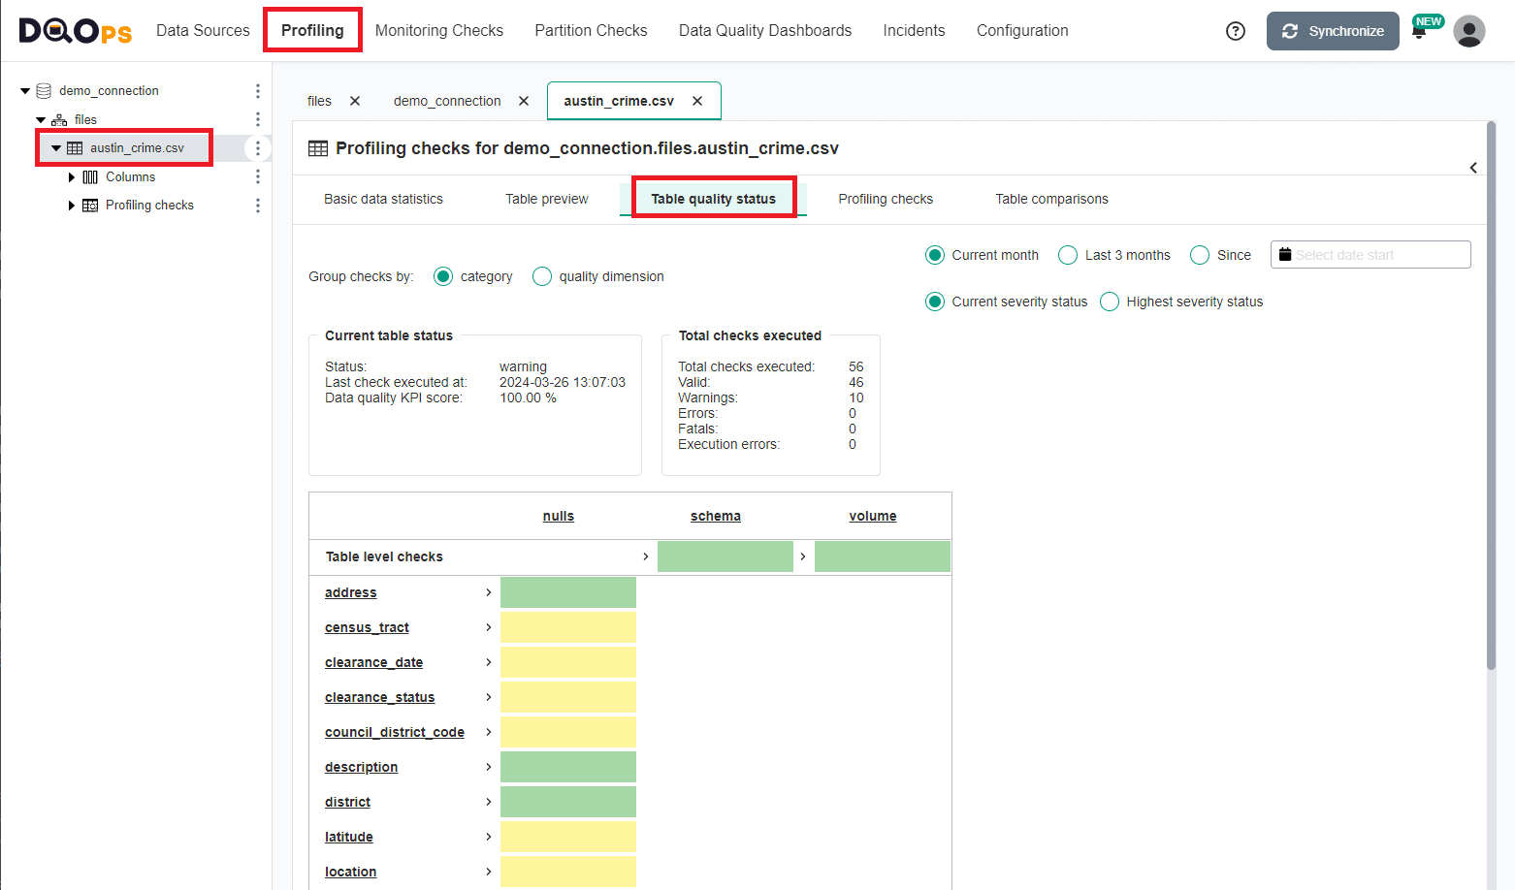
Task: Collapse the demo_connection tree node
Action: point(24,90)
